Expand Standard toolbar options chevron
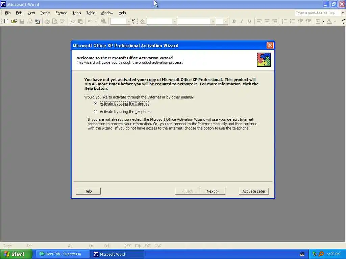The width and height of the screenshot is (346, 259). [133, 21]
